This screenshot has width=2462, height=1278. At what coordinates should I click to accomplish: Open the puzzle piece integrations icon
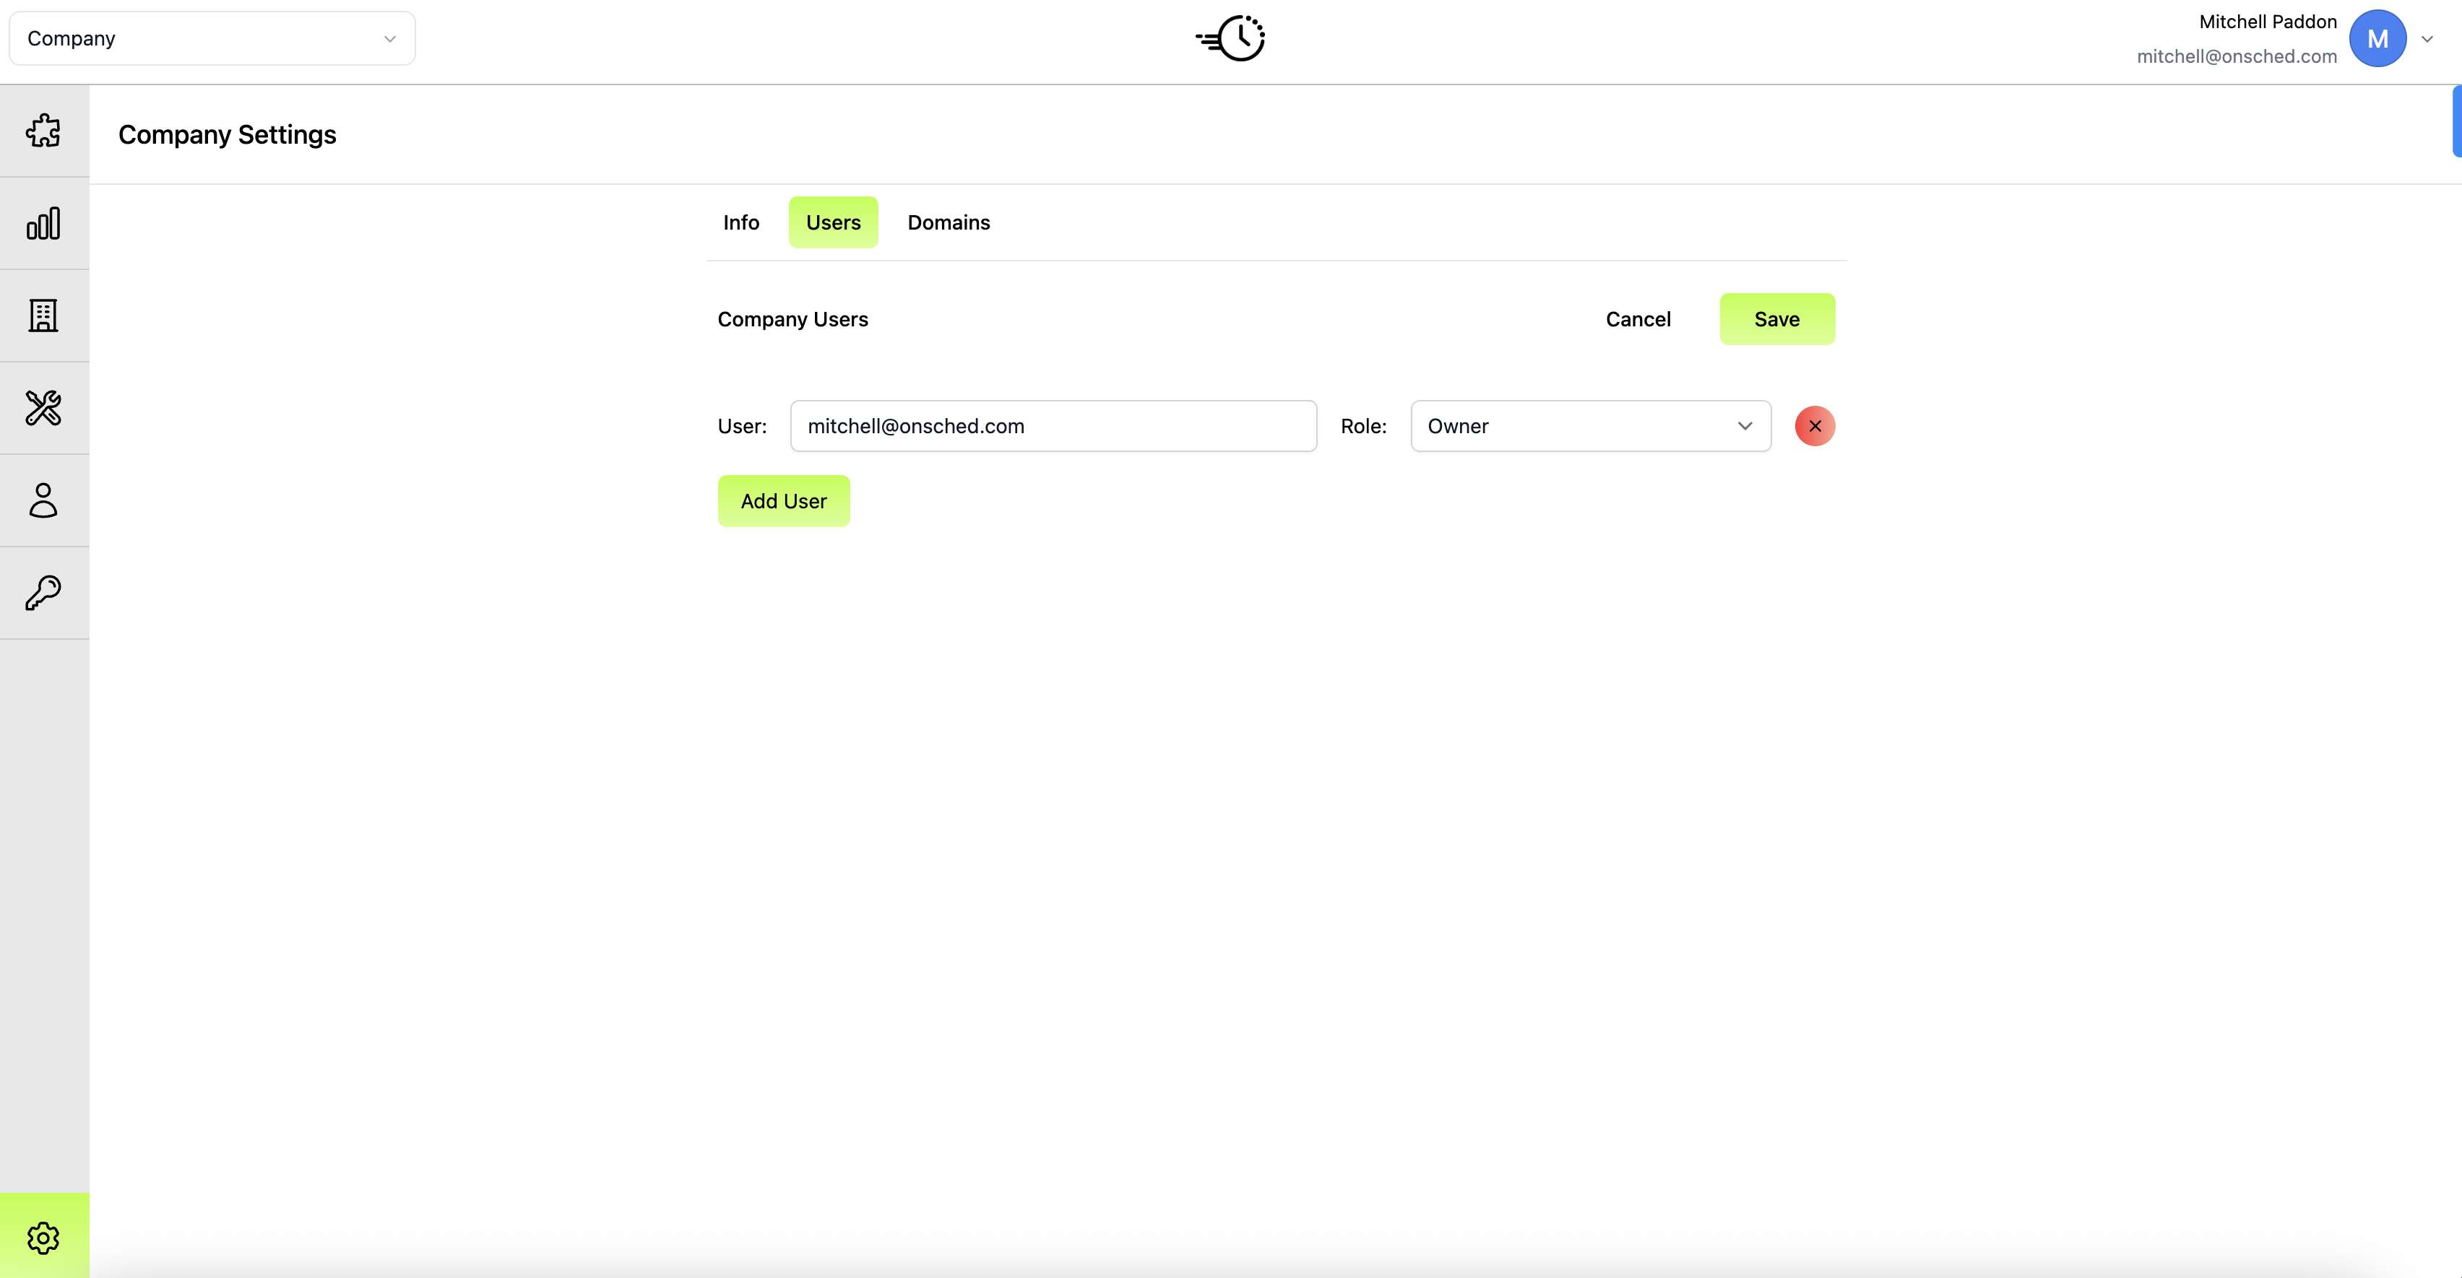pyautogui.click(x=44, y=131)
